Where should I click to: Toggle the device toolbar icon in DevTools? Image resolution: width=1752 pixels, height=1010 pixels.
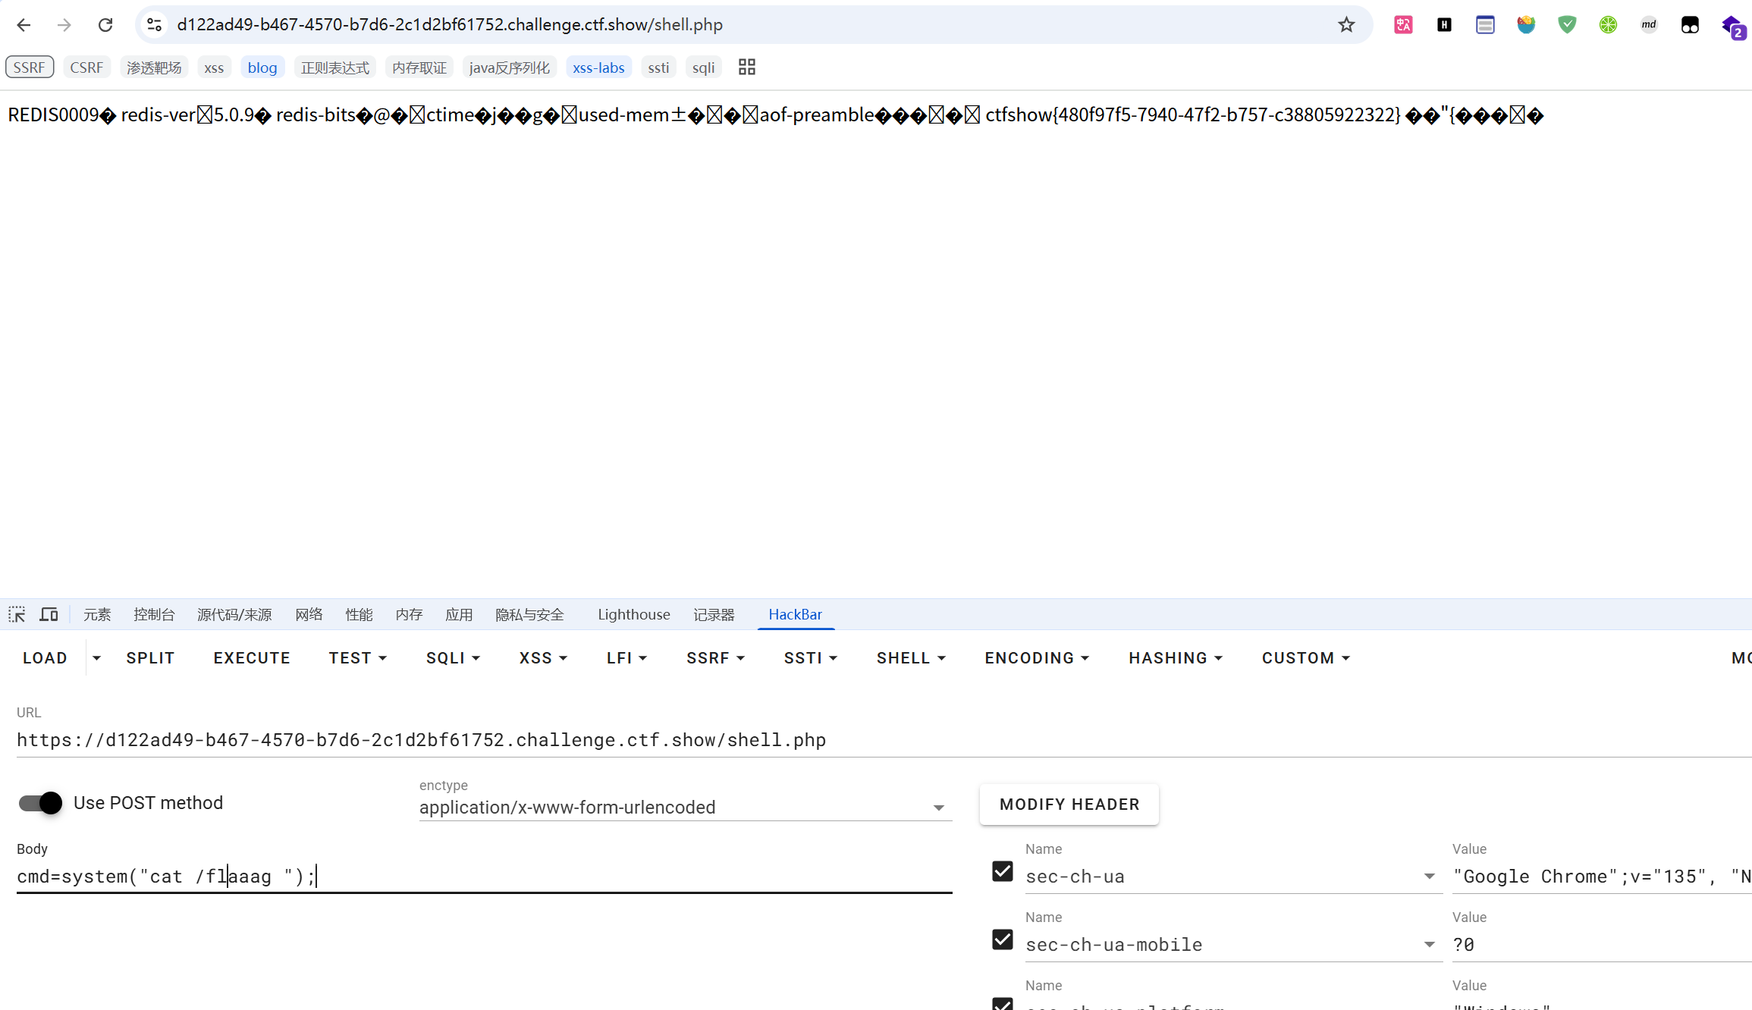pyautogui.click(x=49, y=614)
